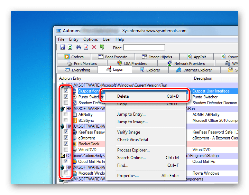This screenshot has height=195, width=249.
Task: Enable the BCSSync checkbox
Action: (x=66, y=120)
